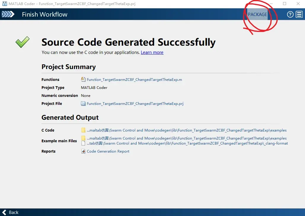Screen dimensions: 305x216
Task: Click the 'Numeric conversion' row label
Action: click(x=60, y=96)
